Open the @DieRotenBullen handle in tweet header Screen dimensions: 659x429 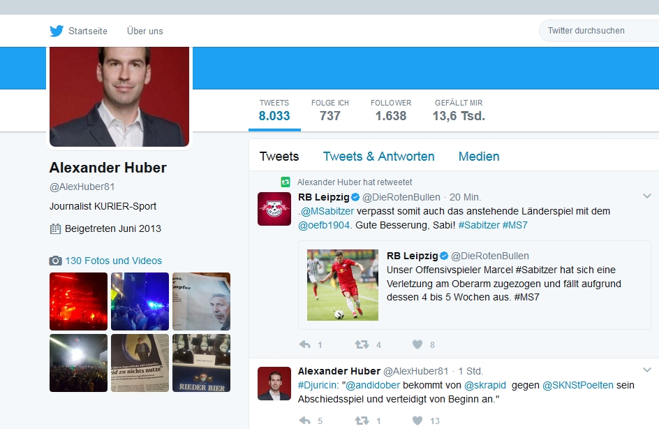pyautogui.click(x=401, y=197)
